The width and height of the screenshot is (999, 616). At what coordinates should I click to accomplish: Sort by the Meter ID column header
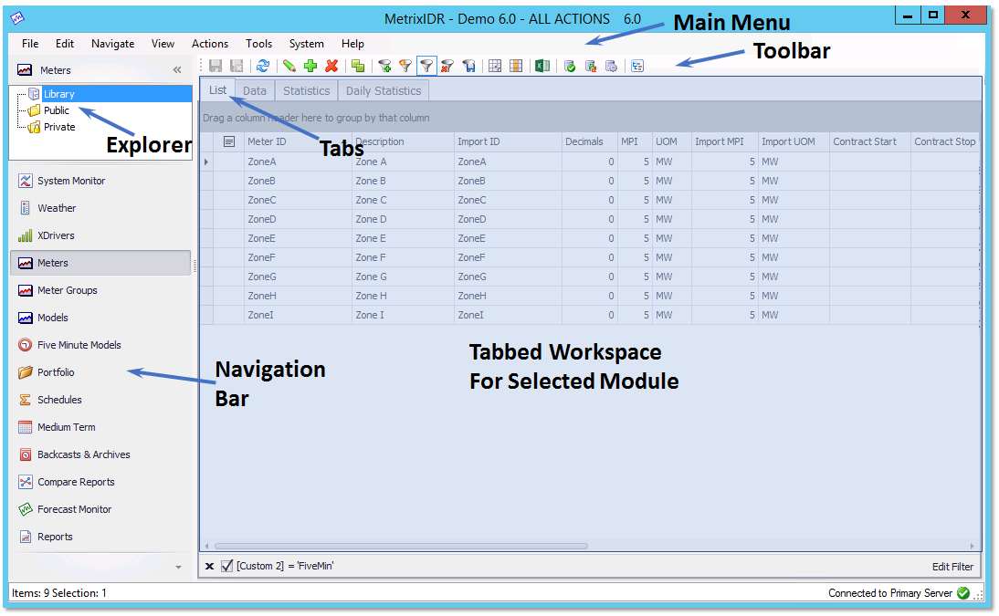298,142
